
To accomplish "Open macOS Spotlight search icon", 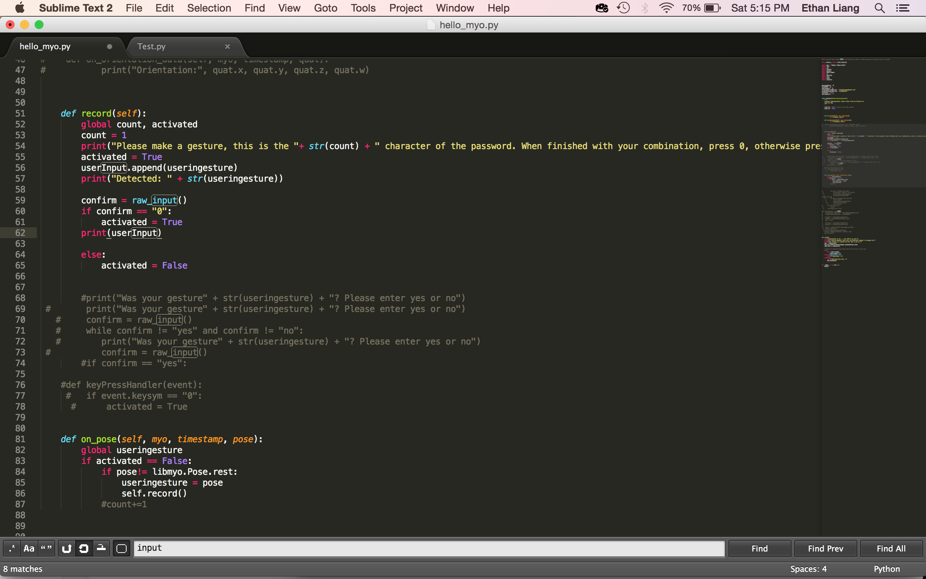I will [x=879, y=8].
